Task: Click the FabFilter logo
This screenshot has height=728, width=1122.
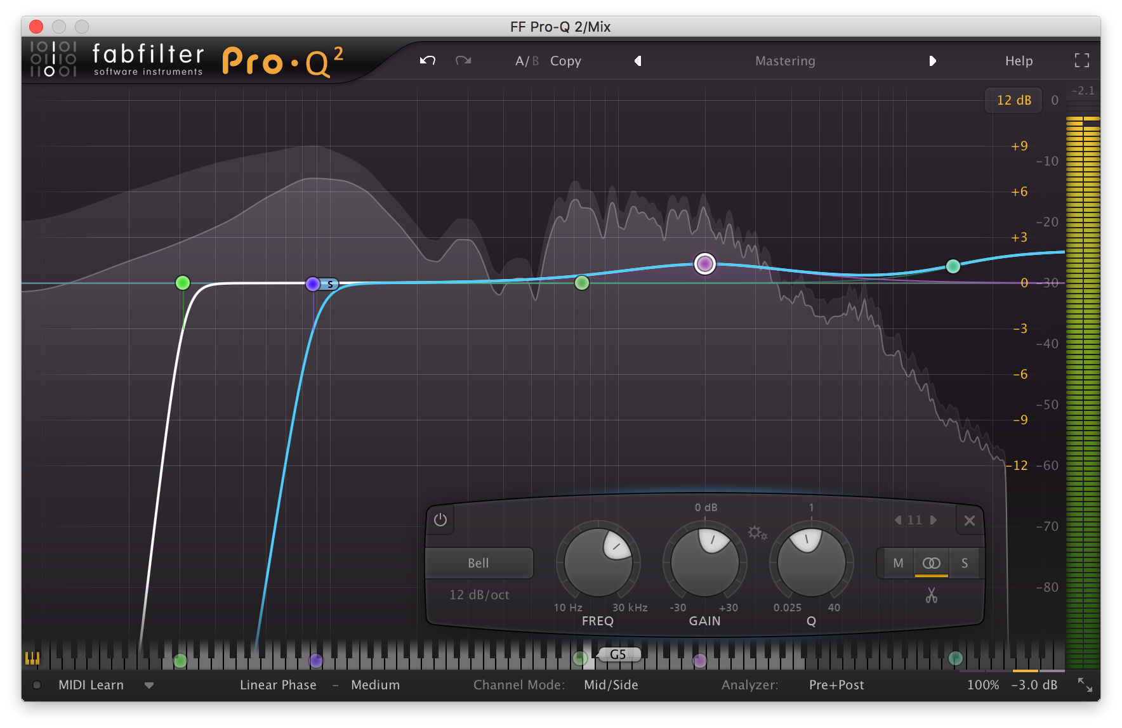Action: 117,59
